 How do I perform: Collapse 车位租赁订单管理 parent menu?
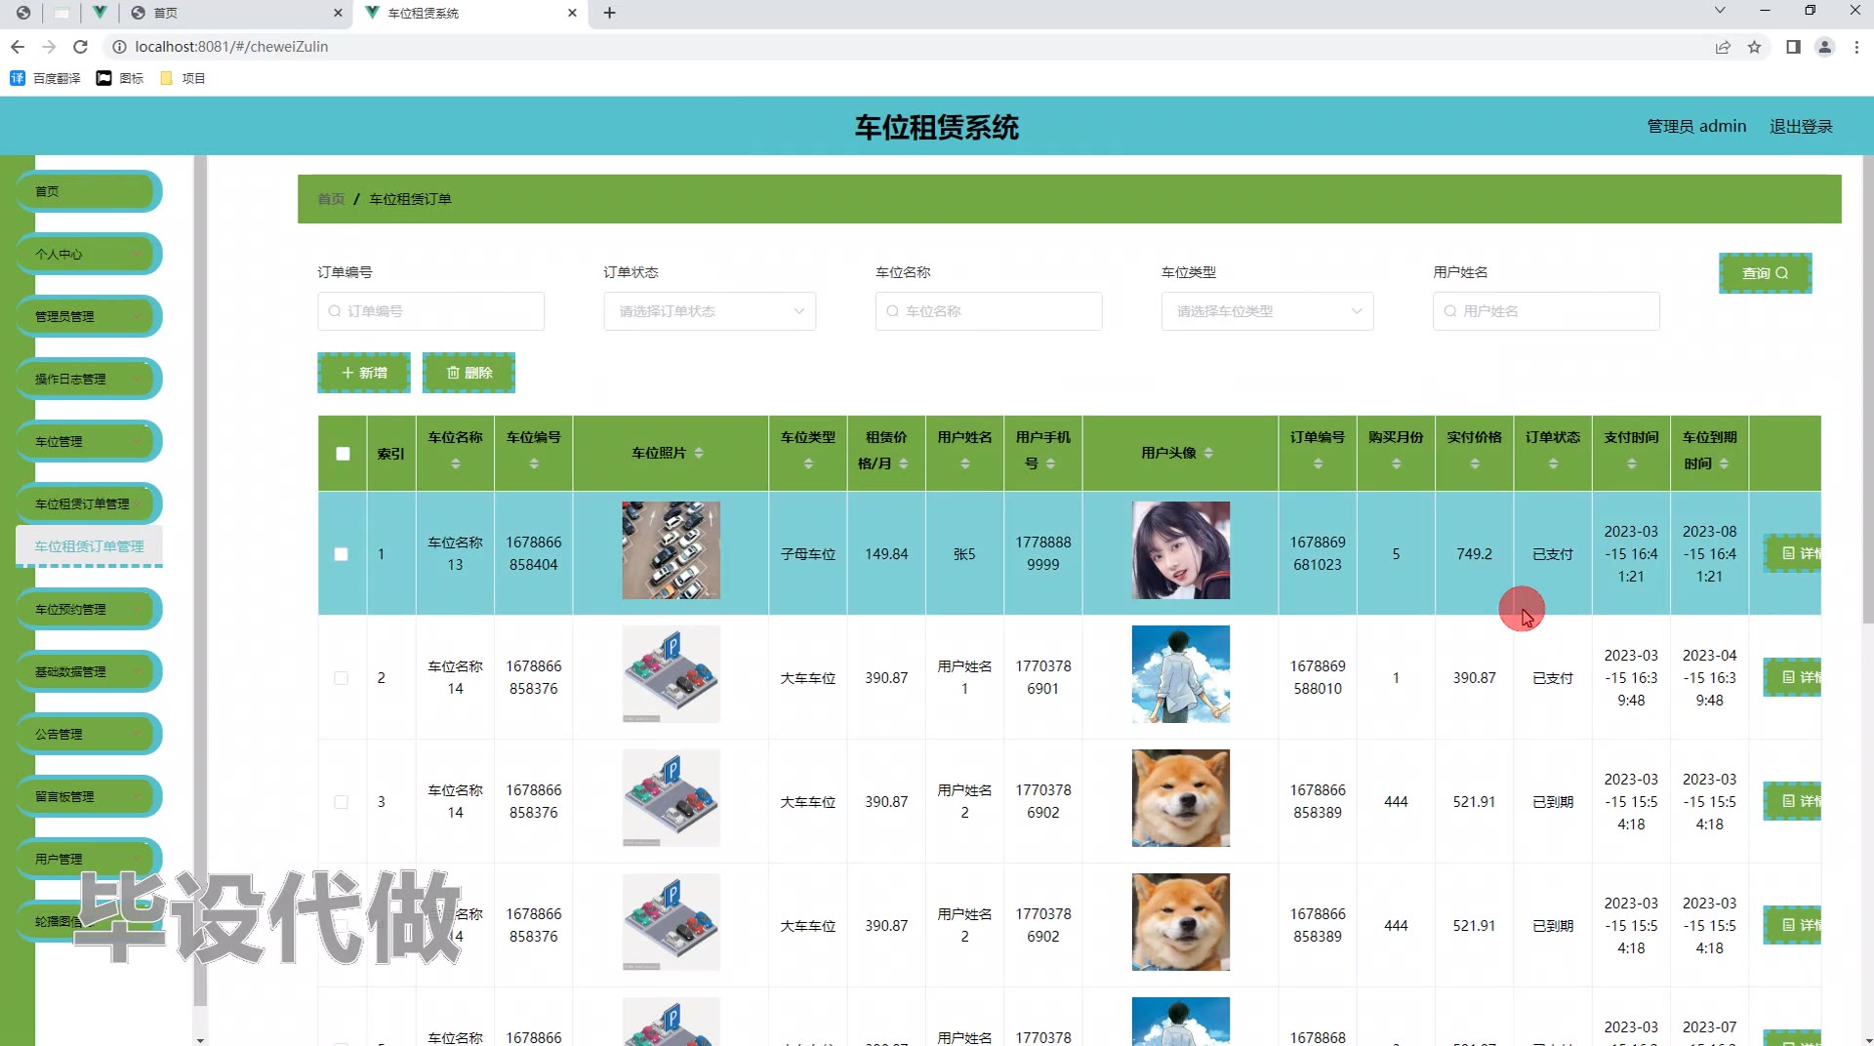[x=89, y=503]
